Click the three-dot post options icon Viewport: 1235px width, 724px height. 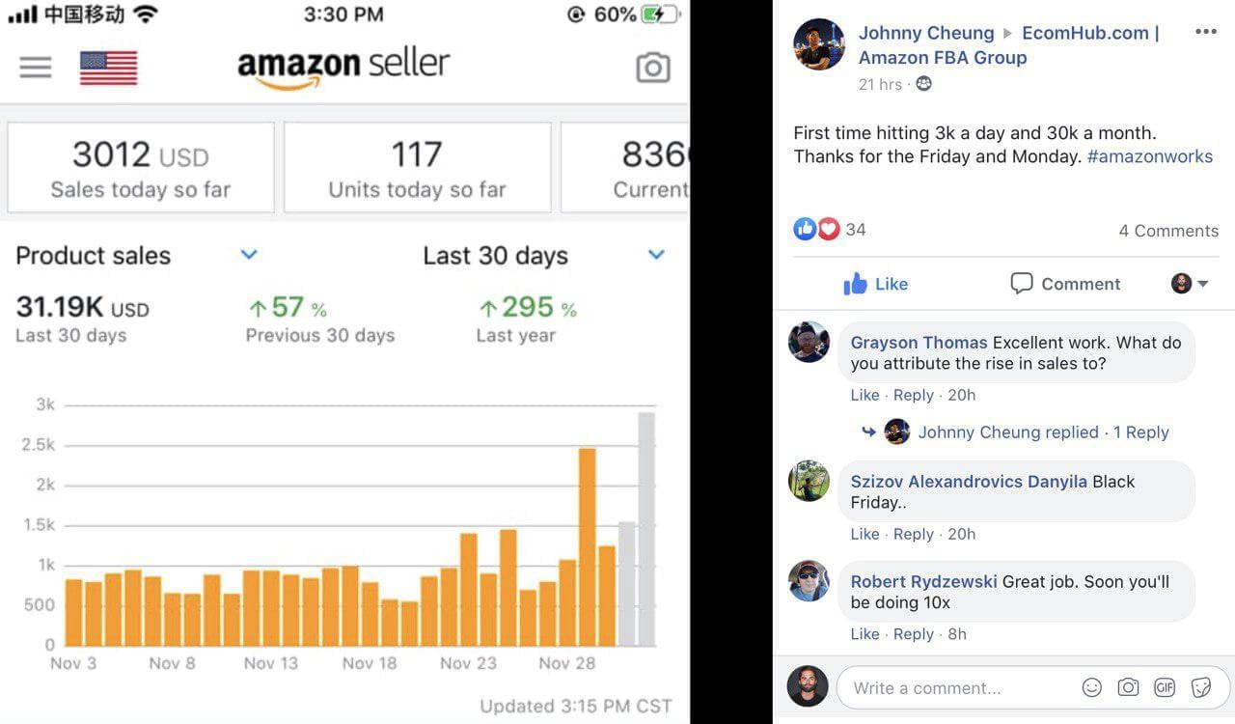point(1206,32)
